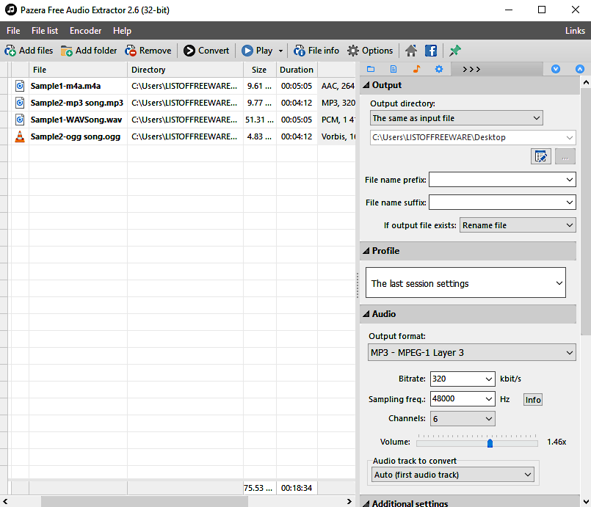Open the File list menu

pos(45,31)
